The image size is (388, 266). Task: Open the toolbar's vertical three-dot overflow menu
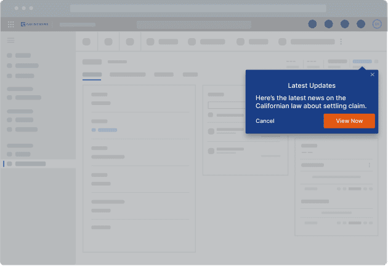[341, 41]
